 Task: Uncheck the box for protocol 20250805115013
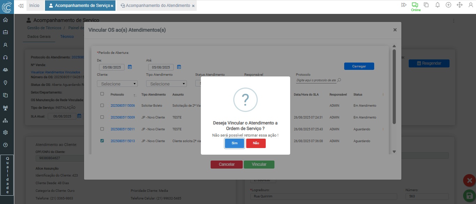(102, 141)
